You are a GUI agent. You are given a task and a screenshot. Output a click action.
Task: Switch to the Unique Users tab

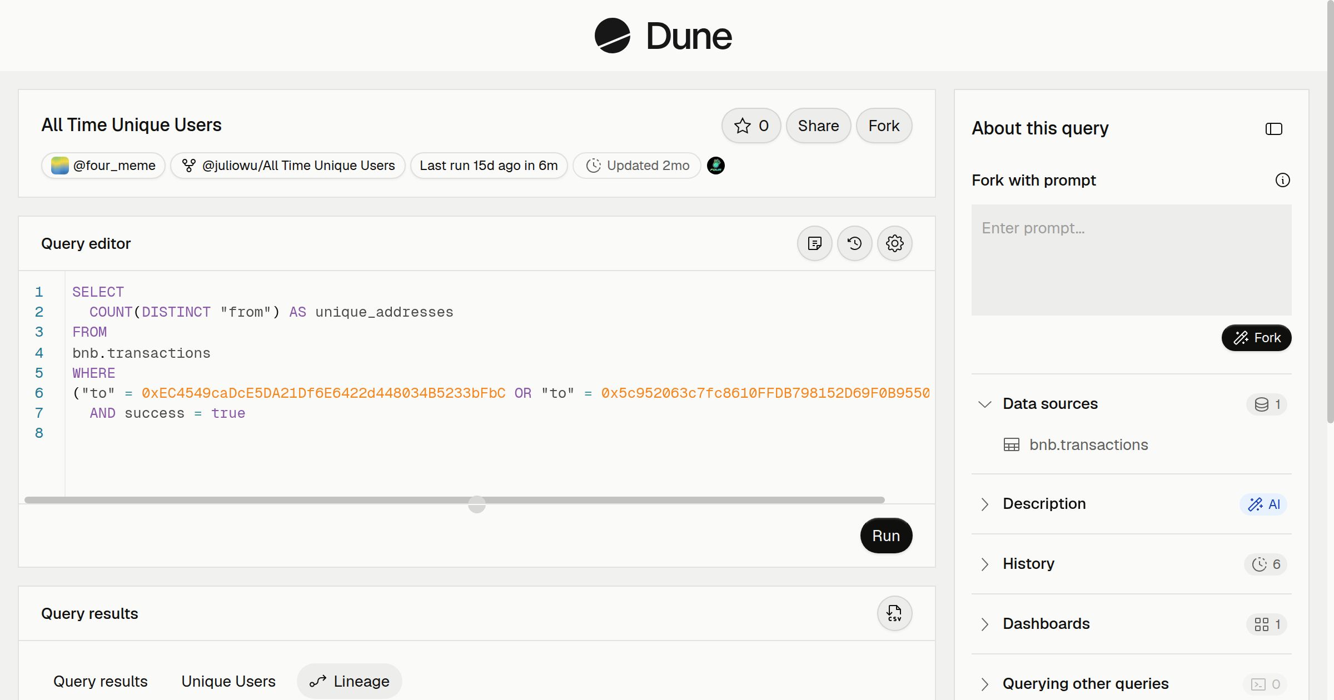pos(228,681)
